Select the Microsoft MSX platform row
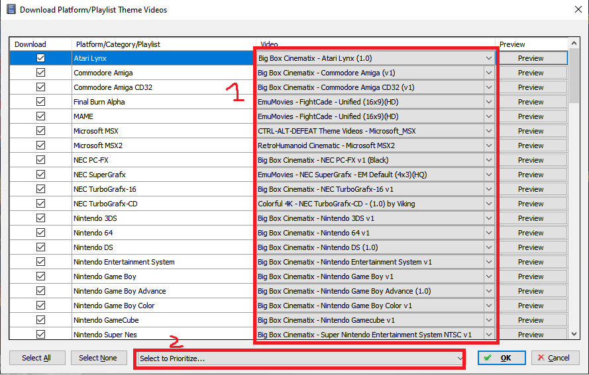Image resolution: width=589 pixels, height=375 pixels. [163, 131]
